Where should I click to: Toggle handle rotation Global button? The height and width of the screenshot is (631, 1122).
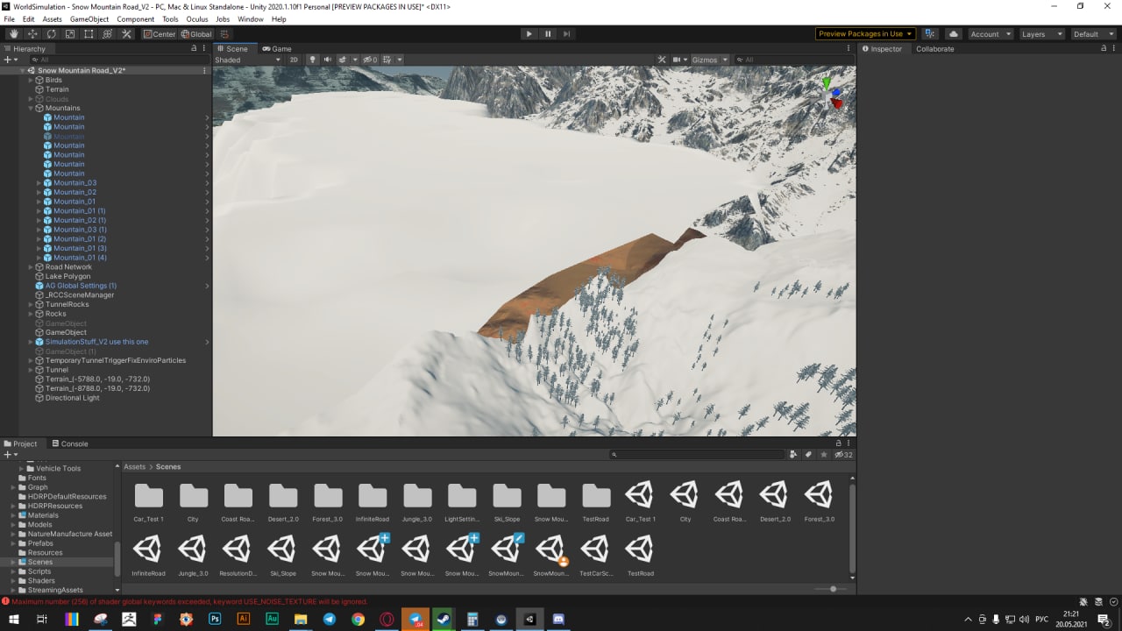pyautogui.click(x=196, y=34)
